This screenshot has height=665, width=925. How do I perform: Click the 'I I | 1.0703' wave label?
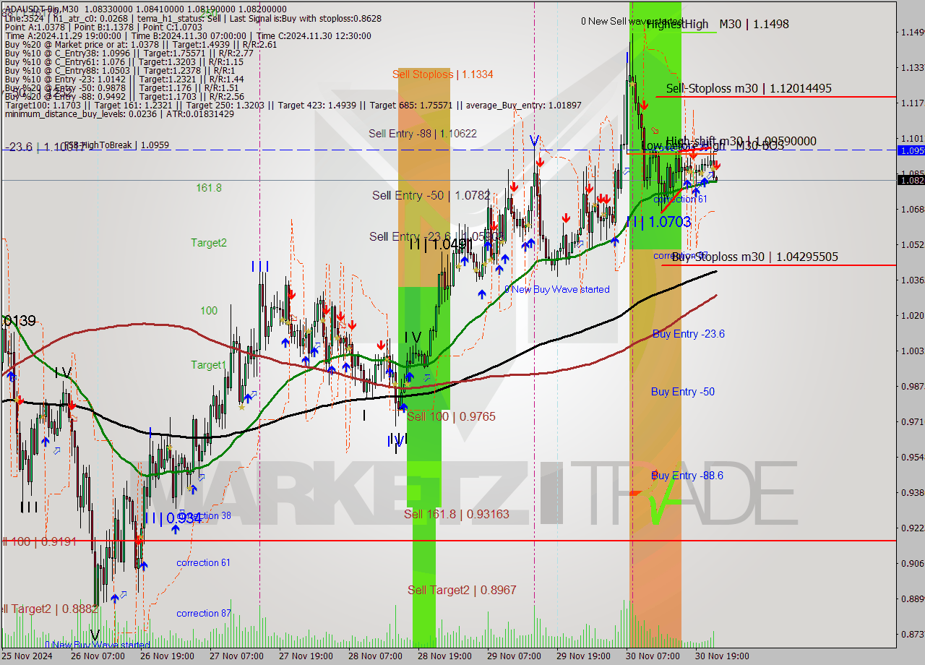pyautogui.click(x=658, y=222)
